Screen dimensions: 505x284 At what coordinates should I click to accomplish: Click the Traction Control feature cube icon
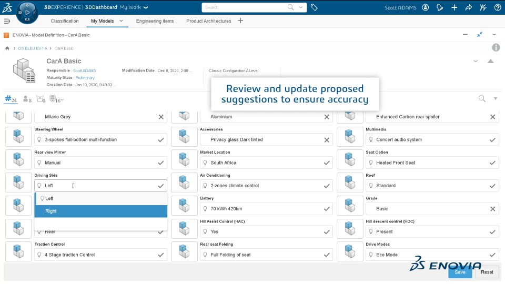(x=18, y=251)
